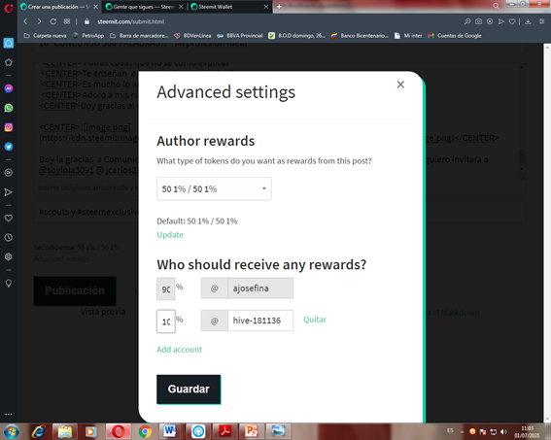The width and height of the screenshot is (551, 440).
Task: Click the Update link under Default rewards
Action: click(170, 235)
